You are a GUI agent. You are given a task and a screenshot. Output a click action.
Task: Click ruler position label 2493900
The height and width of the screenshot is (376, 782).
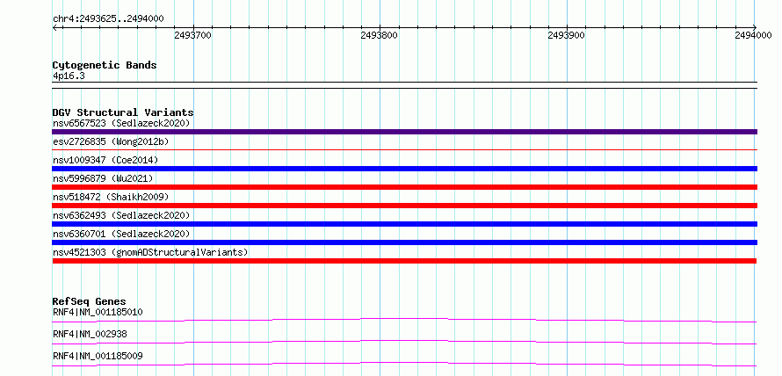pyautogui.click(x=566, y=35)
